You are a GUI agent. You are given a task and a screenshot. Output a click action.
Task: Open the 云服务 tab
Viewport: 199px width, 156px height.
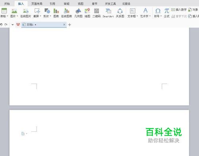[126, 4]
